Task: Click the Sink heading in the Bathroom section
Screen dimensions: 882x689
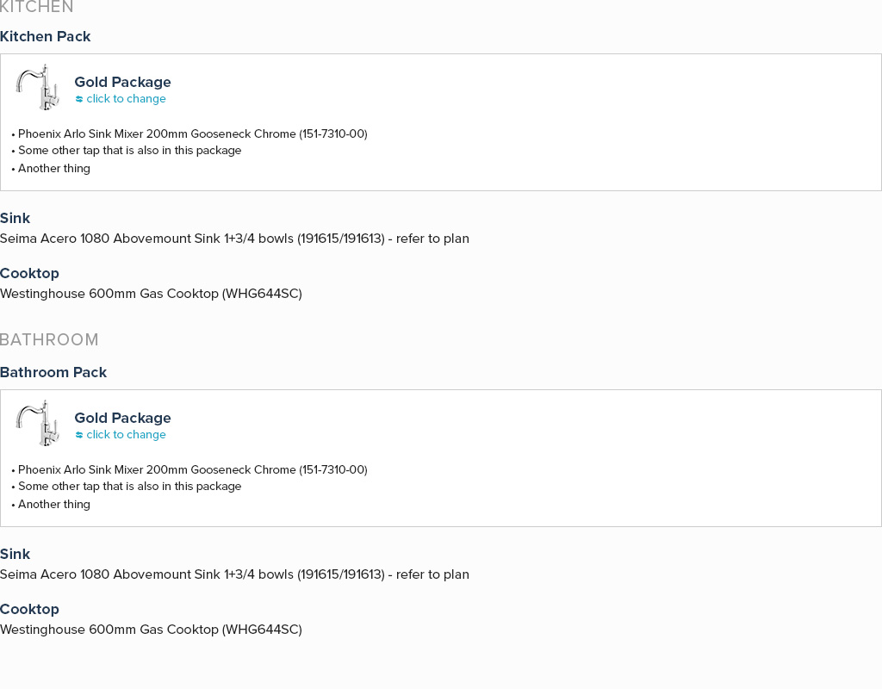Action: pyautogui.click(x=15, y=554)
